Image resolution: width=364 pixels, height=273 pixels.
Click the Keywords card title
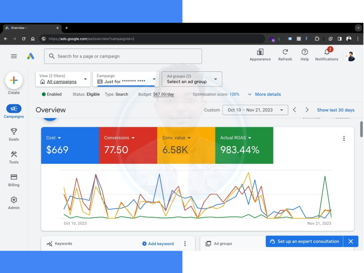click(x=63, y=244)
